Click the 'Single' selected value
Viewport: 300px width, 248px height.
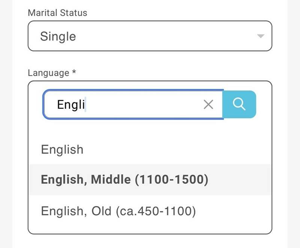click(58, 36)
